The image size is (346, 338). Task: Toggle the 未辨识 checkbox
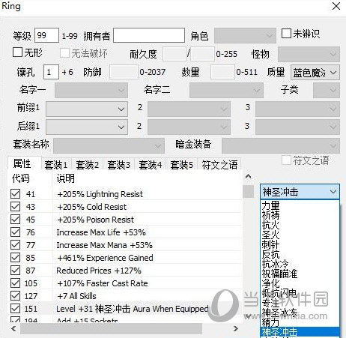point(286,33)
